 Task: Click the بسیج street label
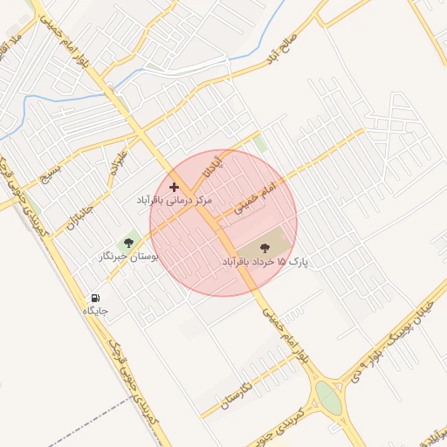coord(51,174)
